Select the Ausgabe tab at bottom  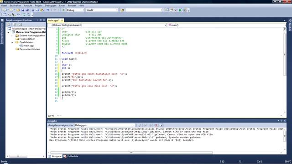[55, 156]
